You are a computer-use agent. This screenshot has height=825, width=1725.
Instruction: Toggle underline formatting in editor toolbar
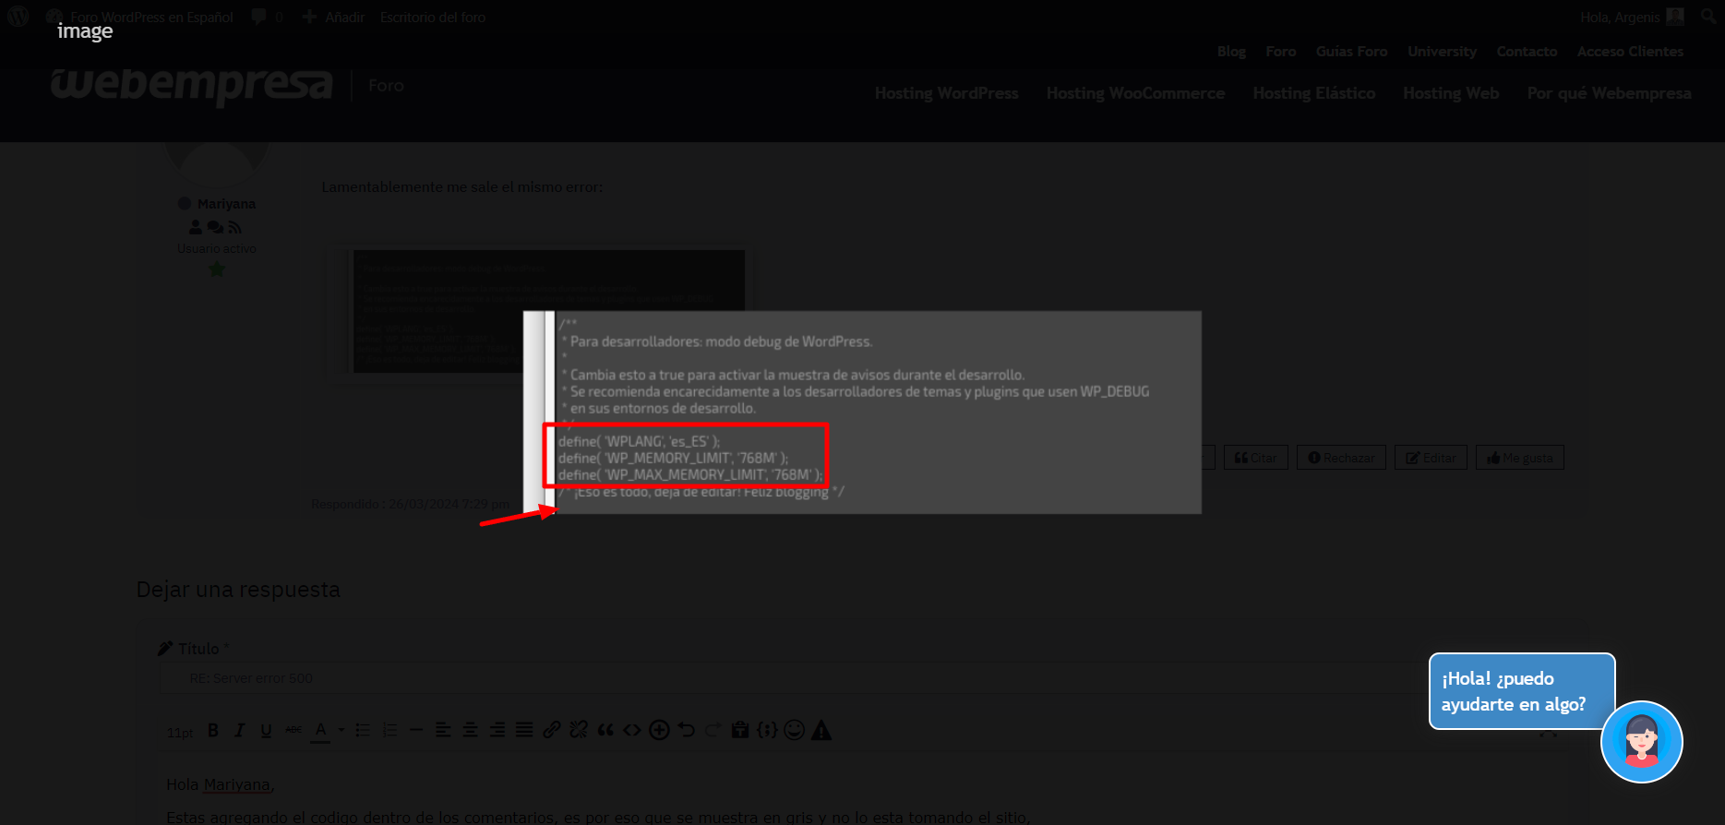click(266, 730)
